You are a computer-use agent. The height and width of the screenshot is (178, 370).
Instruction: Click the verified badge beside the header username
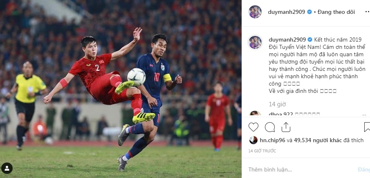coord(309,12)
